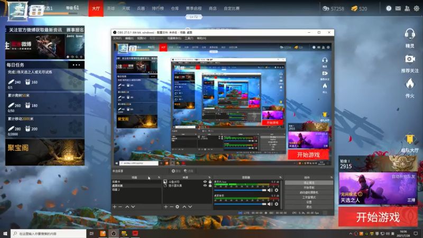
Task: Mute the first audio mixer channel speaker
Action: click(x=270, y=190)
